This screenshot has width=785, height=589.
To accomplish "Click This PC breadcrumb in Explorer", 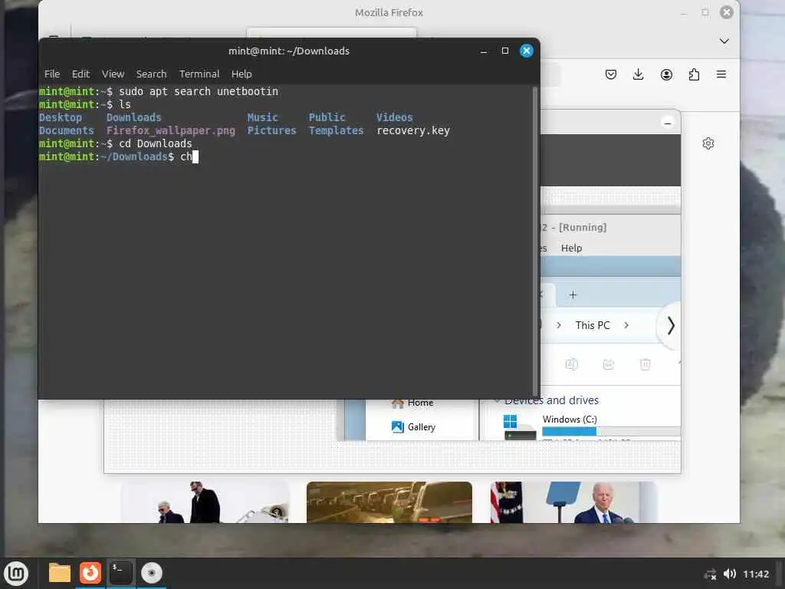I will (x=593, y=325).
